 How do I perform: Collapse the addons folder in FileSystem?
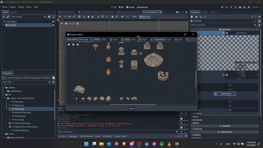5,88
